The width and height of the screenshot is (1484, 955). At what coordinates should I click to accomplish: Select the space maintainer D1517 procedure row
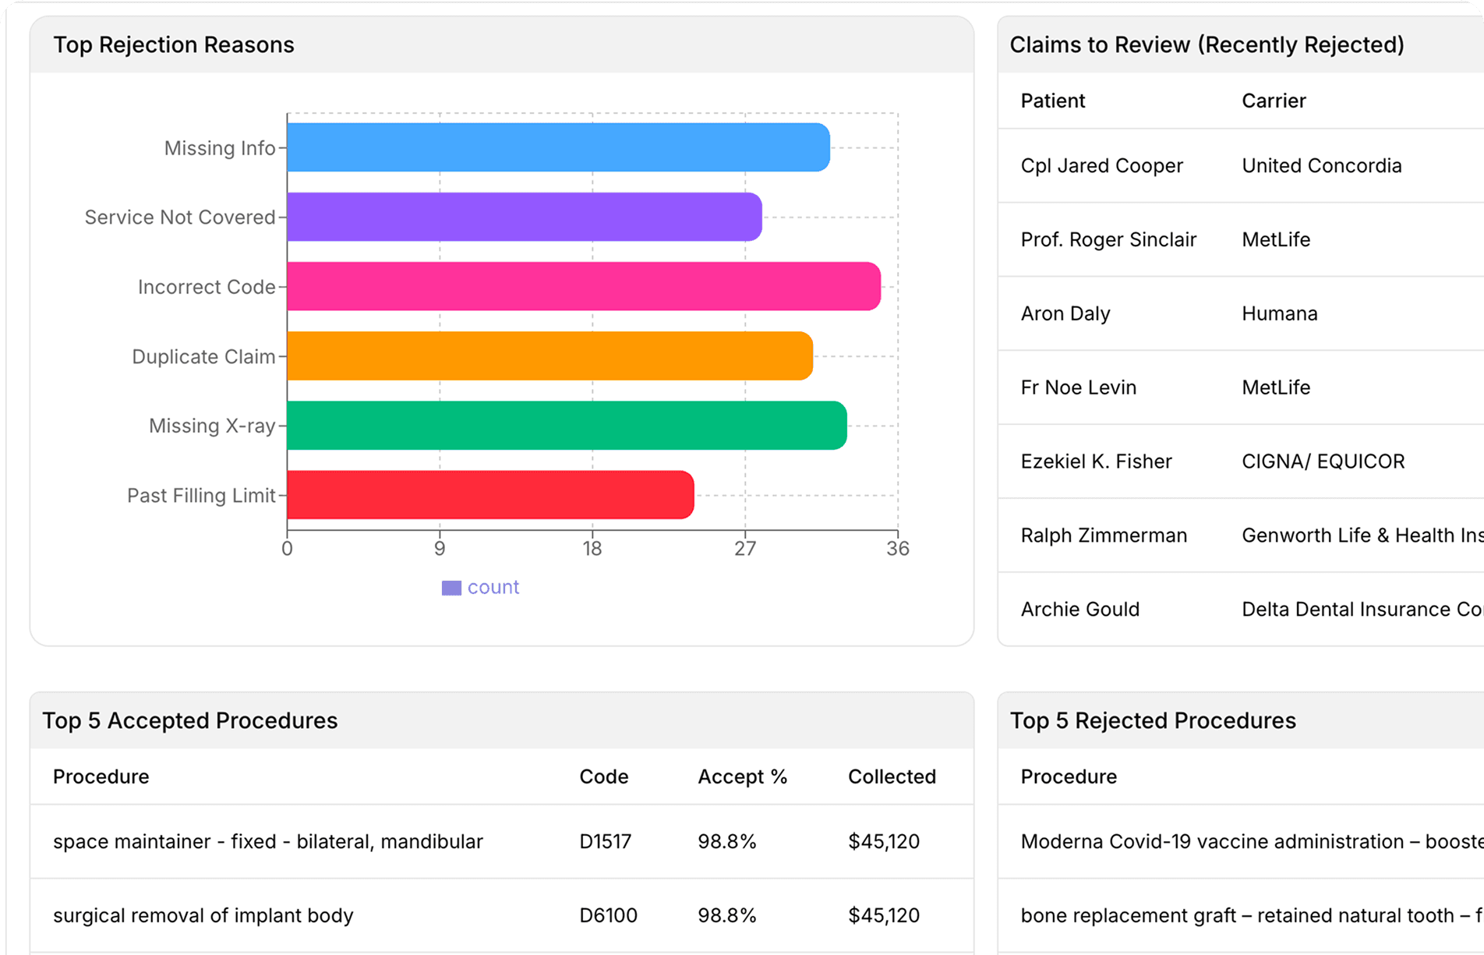(268, 842)
